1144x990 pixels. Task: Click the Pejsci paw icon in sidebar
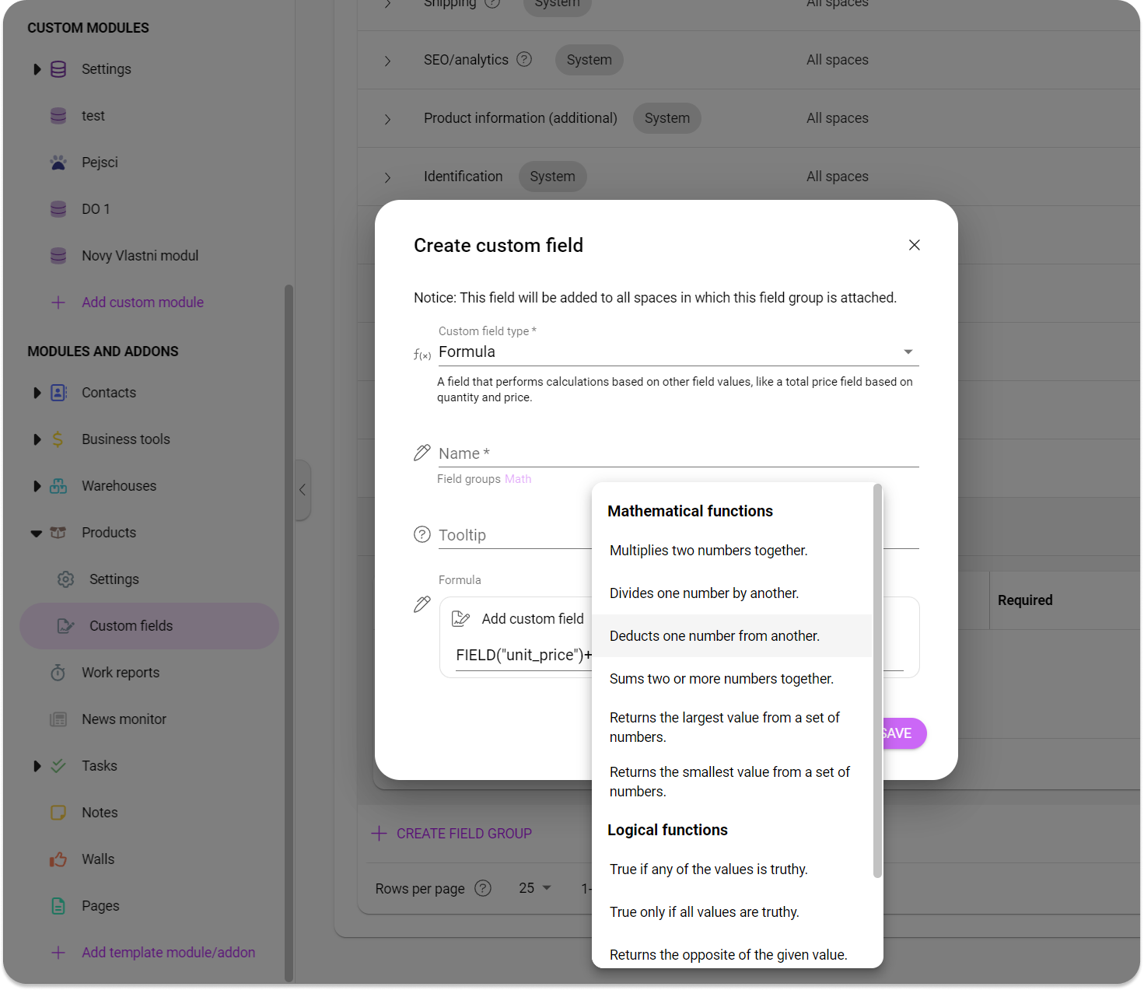click(58, 162)
